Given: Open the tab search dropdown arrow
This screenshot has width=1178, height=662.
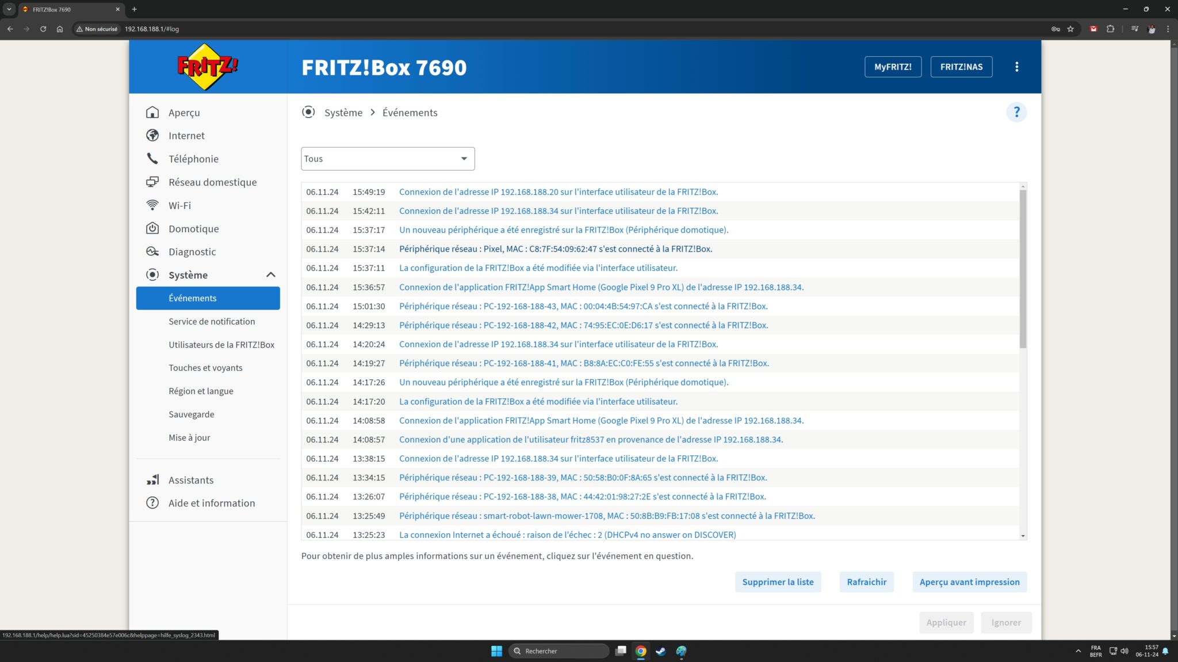Looking at the screenshot, I should click(9, 9).
